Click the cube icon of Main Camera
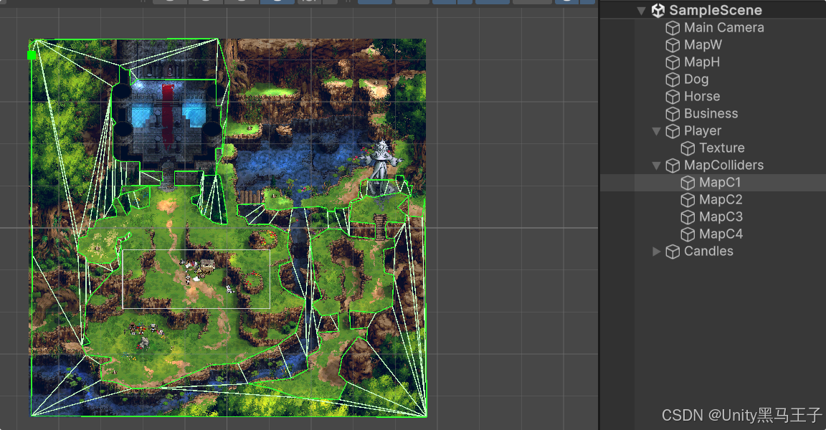Viewport: 826px width, 430px height. pos(673,28)
